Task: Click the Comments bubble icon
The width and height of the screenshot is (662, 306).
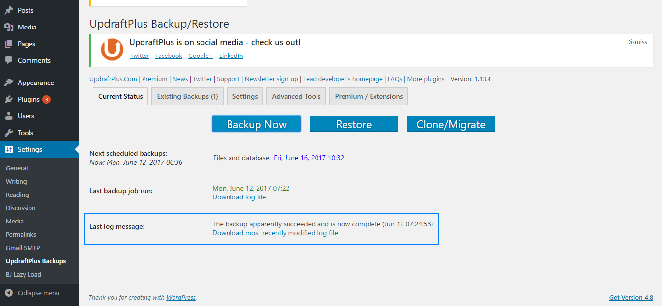Action: 9,60
